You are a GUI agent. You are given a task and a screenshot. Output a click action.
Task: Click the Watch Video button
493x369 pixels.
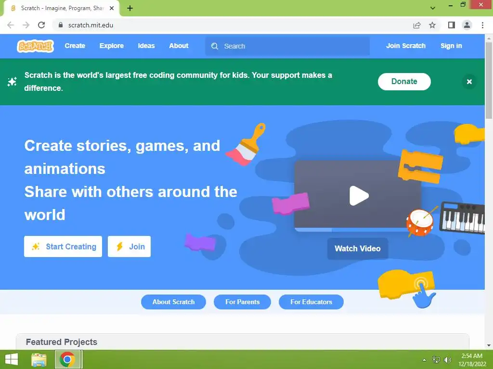coord(358,248)
